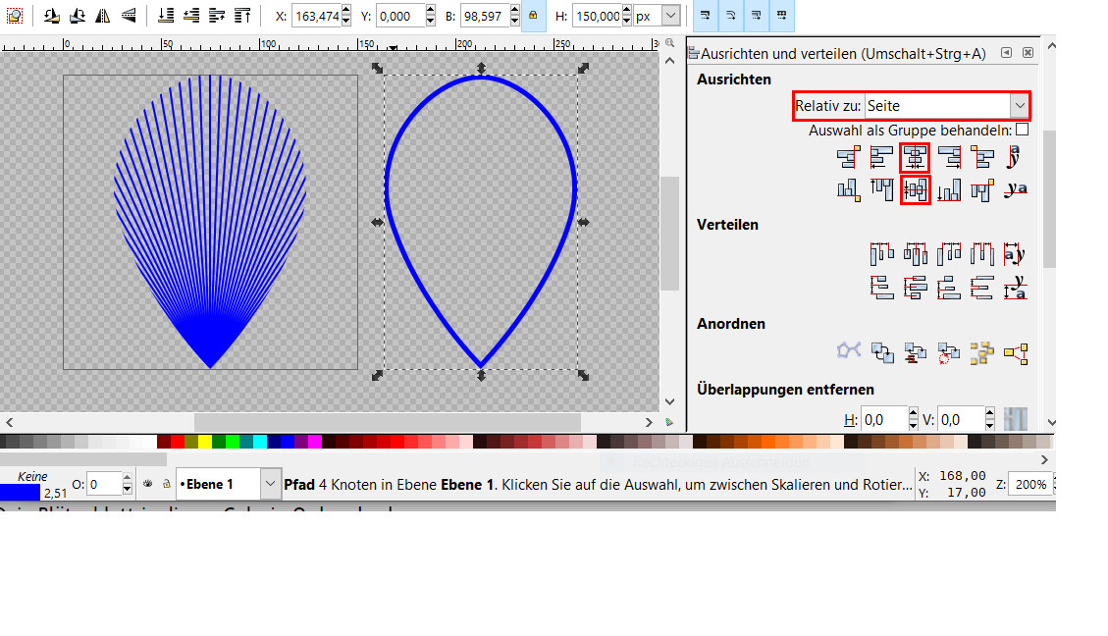1108x636 pixels.
Task: Open palette menu arrow at right
Action: pyautogui.click(x=1044, y=460)
